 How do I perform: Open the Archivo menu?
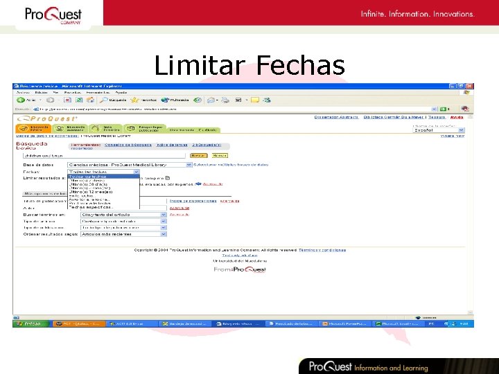point(23,93)
